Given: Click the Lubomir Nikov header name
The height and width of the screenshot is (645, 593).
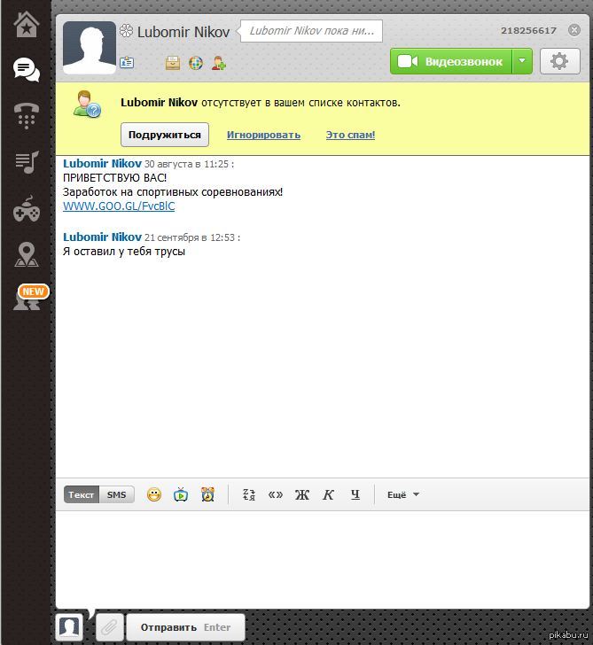Looking at the screenshot, I should coord(183,32).
